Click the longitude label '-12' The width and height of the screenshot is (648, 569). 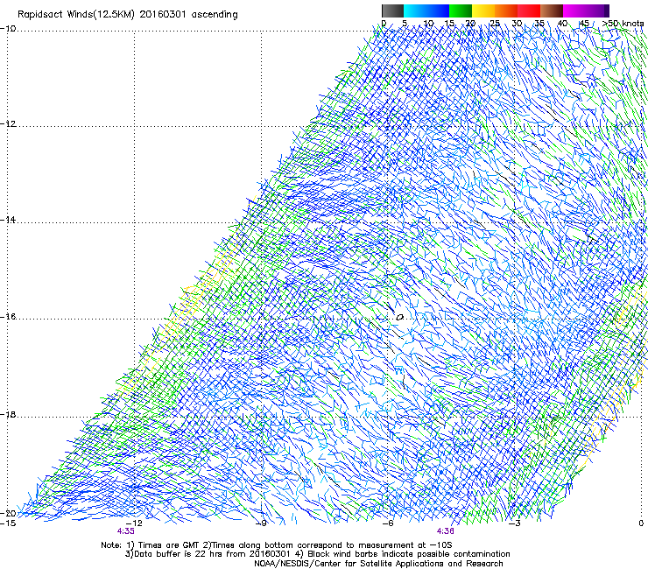134,523
